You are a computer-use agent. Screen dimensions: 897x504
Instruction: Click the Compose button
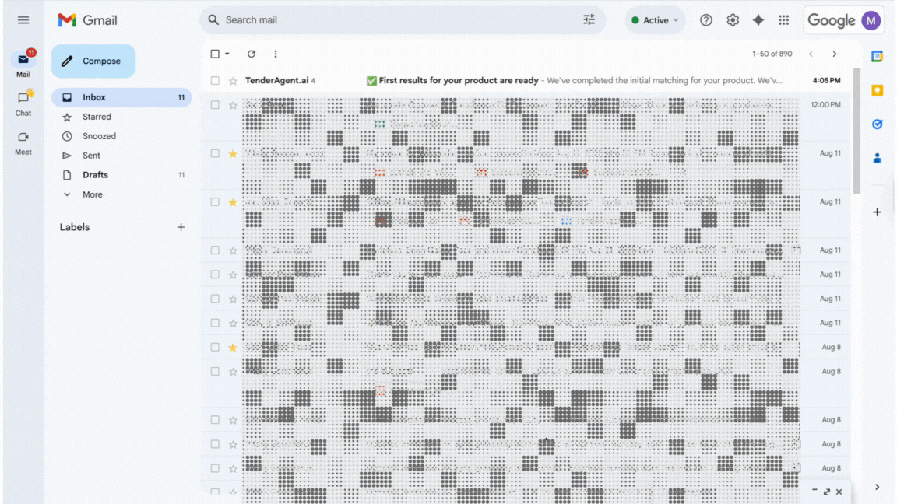(93, 61)
